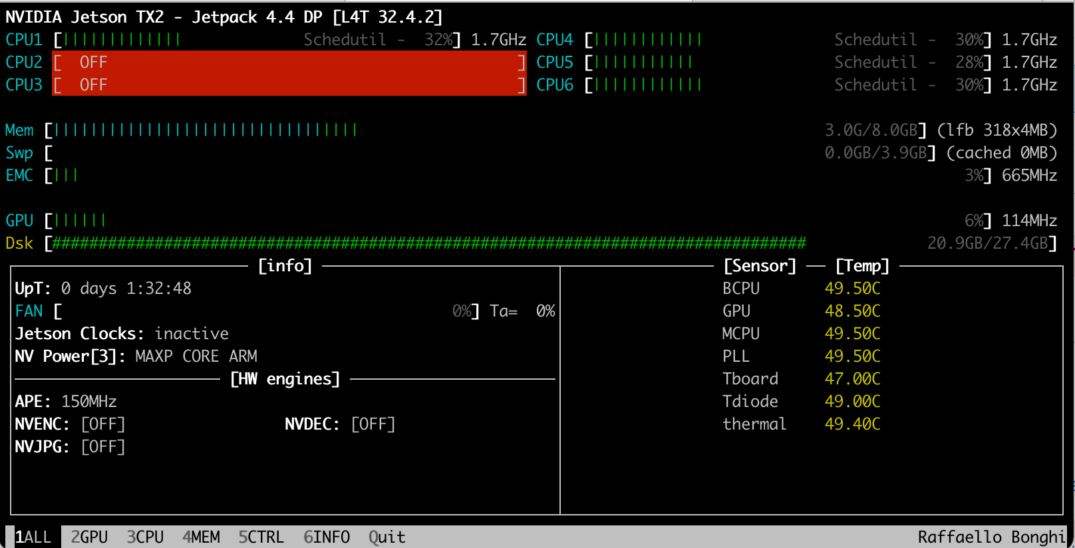
Task: Click the UpT uptime 1:32:48 value
Action: (159, 288)
